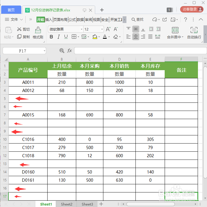Click the 访客登录 login button
Viewport: 207px width, 207px height.
pyautogui.click(x=192, y=9)
